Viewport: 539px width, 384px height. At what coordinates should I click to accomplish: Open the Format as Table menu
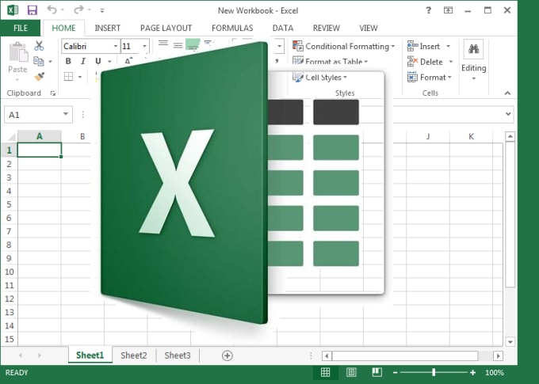[330, 62]
